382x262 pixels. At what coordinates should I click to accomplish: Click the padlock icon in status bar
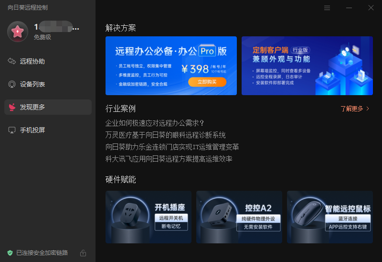tap(83, 252)
